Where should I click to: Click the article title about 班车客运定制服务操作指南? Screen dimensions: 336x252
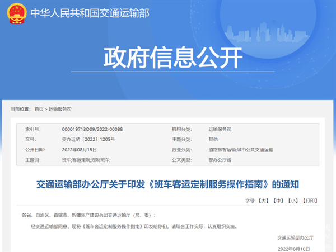(168, 183)
